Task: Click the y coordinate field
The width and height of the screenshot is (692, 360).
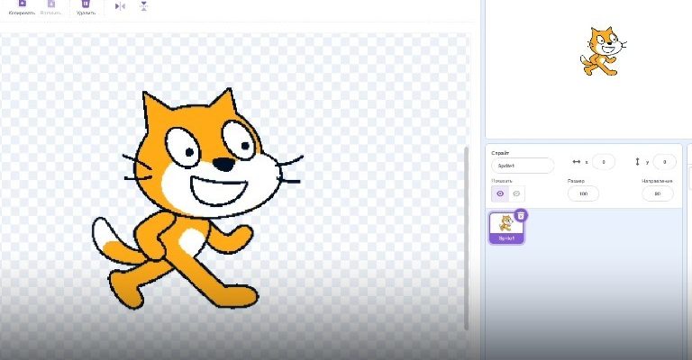Action: (x=664, y=162)
